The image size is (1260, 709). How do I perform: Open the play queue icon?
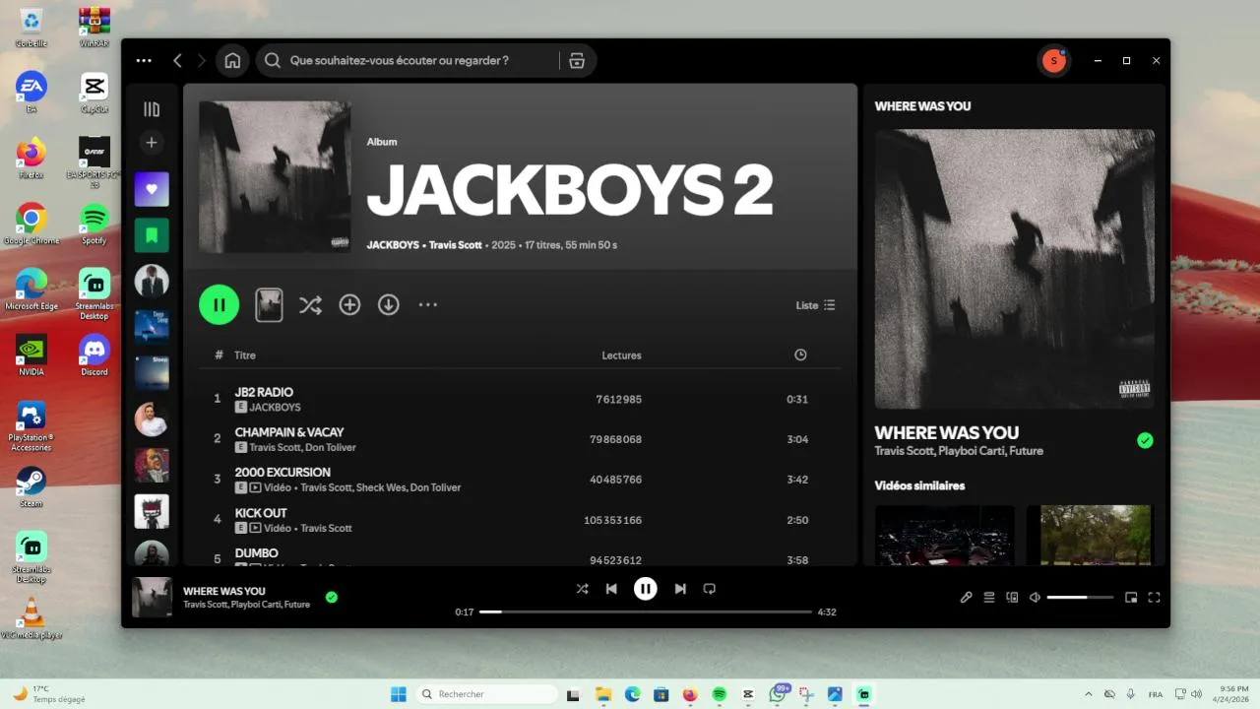click(989, 597)
